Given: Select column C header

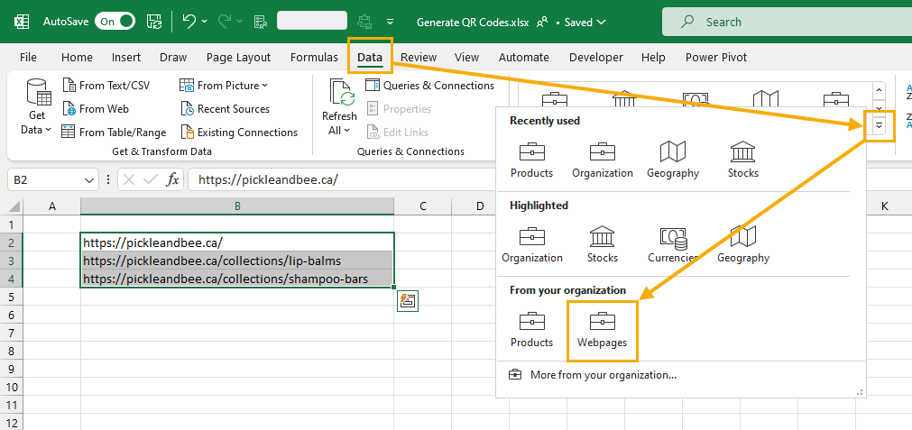Looking at the screenshot, I should tap(423, 206).
